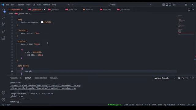The height and width of the screenshot is (110, 196).
Task: Go forward with the right arrow
Action: (73, 5)
